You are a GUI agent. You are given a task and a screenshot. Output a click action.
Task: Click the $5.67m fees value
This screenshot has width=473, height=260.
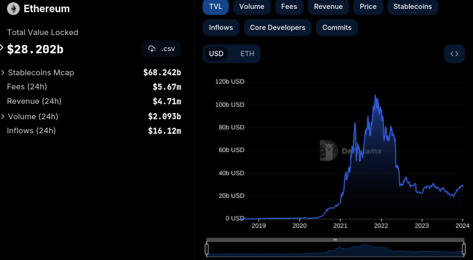point(167,87)
